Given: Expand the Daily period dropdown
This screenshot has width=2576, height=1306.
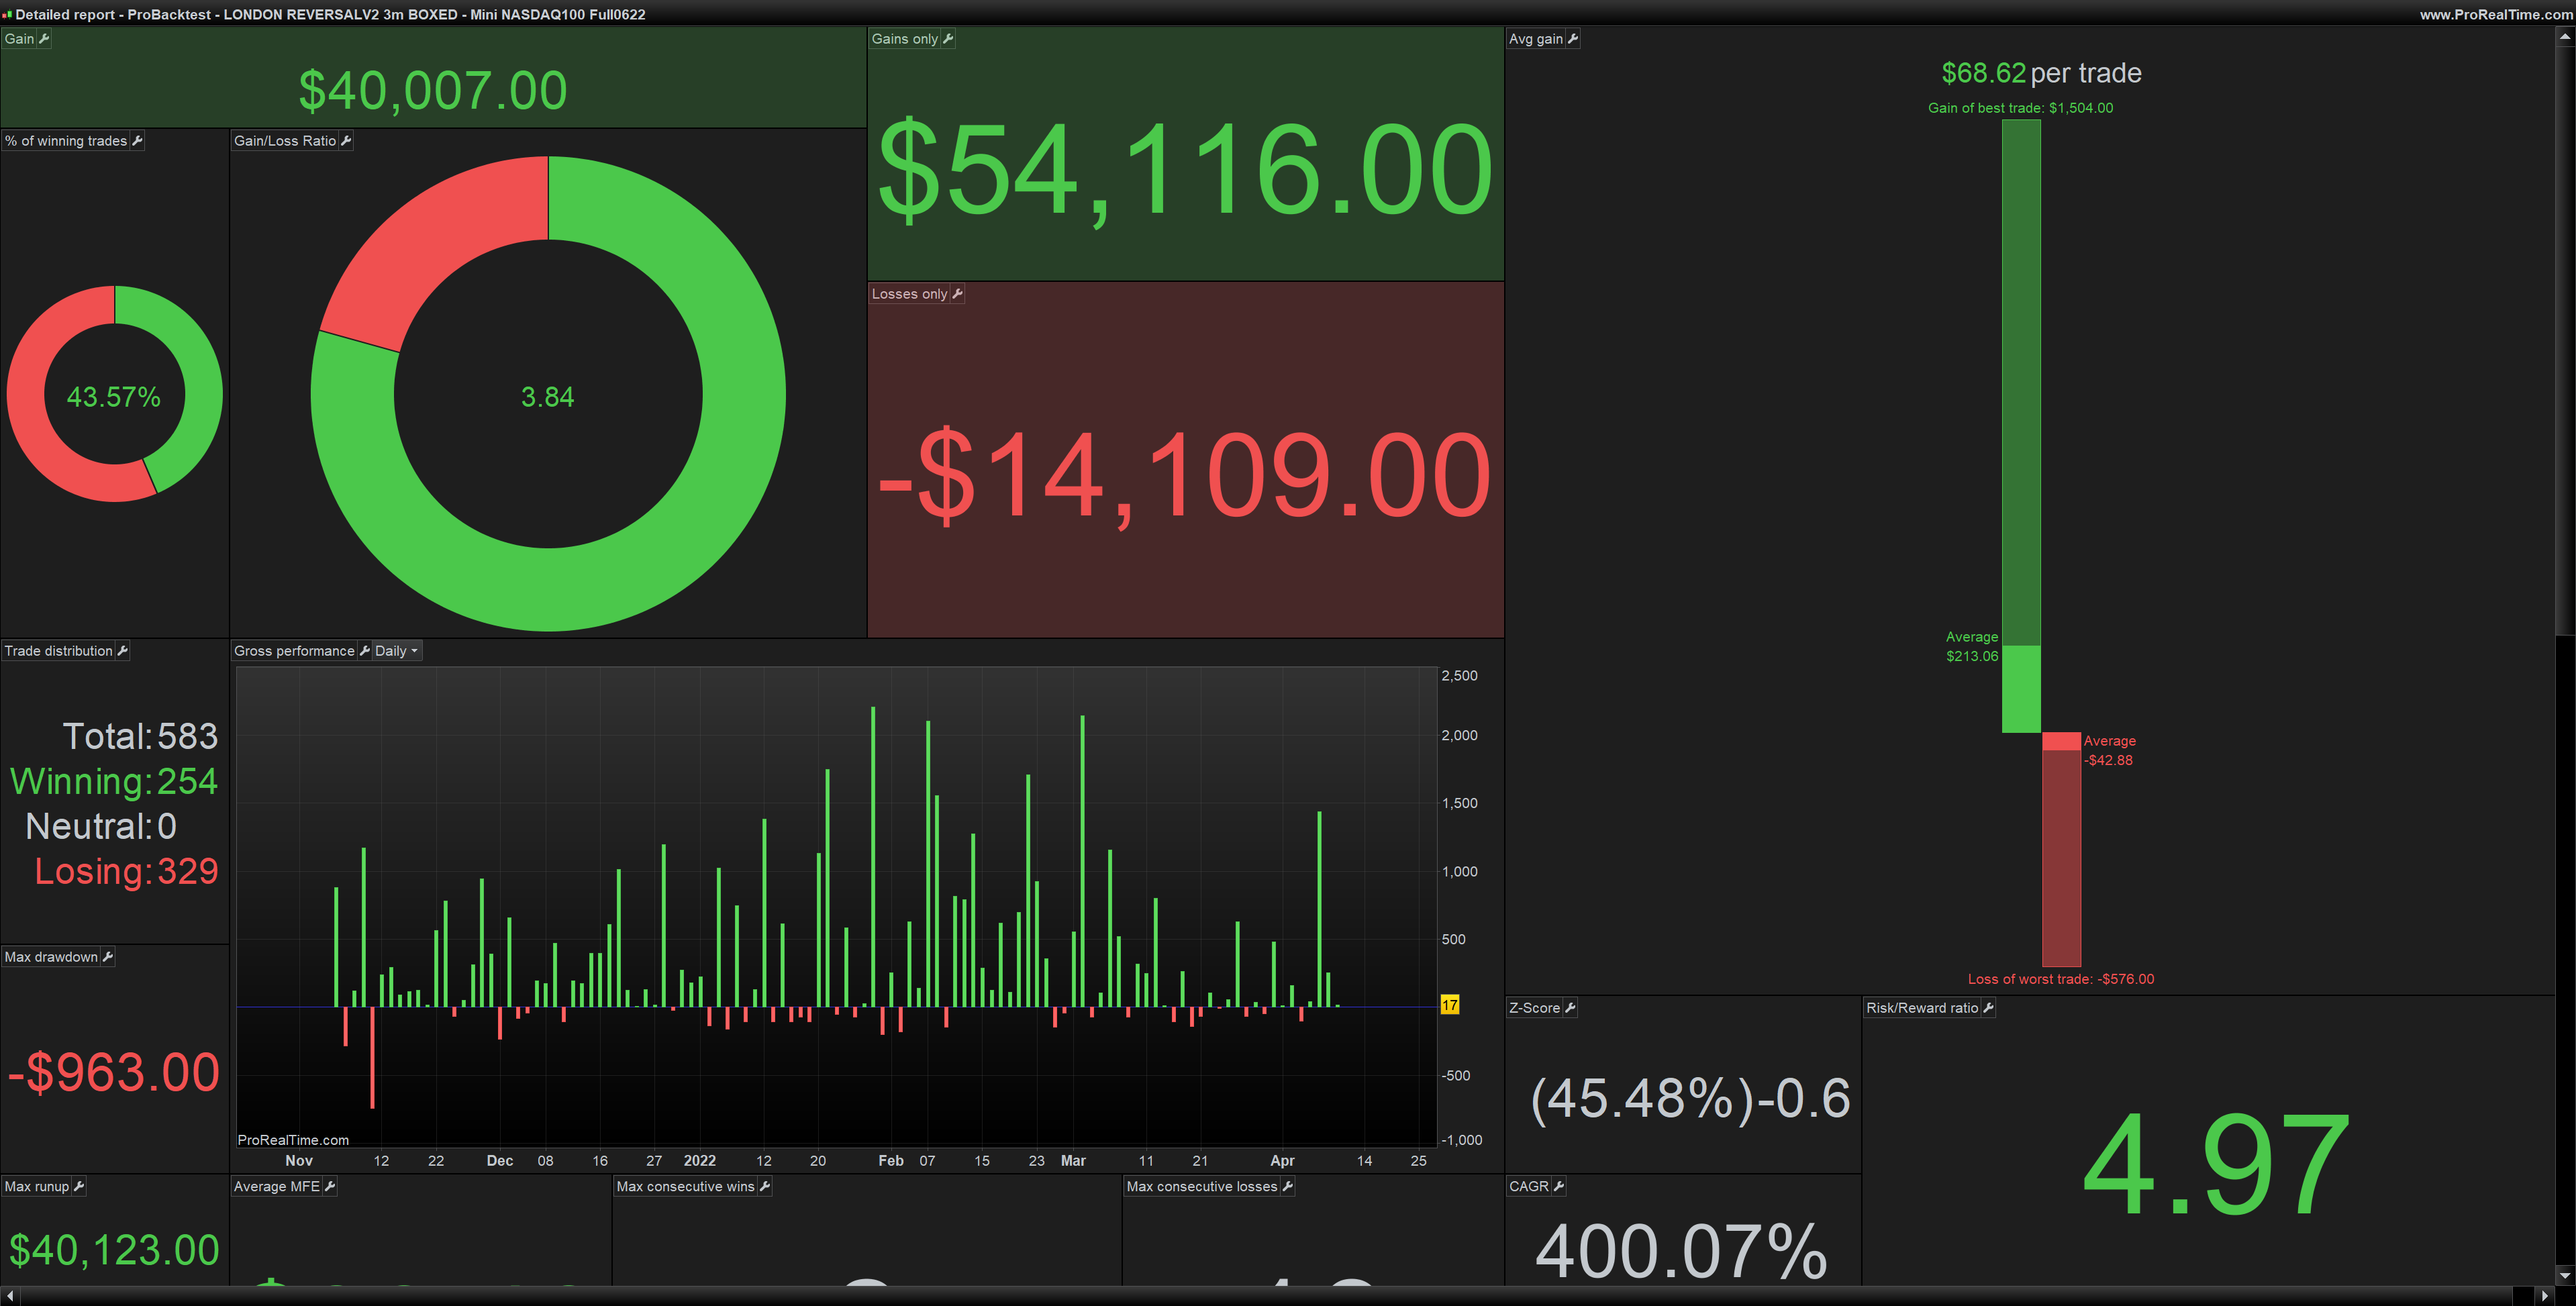Looking at the screenshot, I should (397, 650).
